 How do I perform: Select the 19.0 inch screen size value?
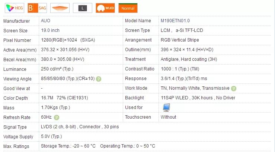50,30
